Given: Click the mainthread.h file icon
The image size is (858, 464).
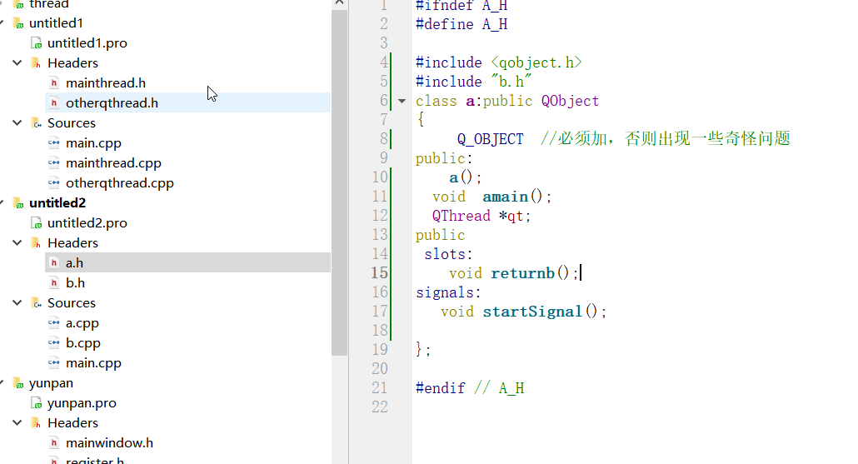Looking at the screenshot, I should 53,83.
